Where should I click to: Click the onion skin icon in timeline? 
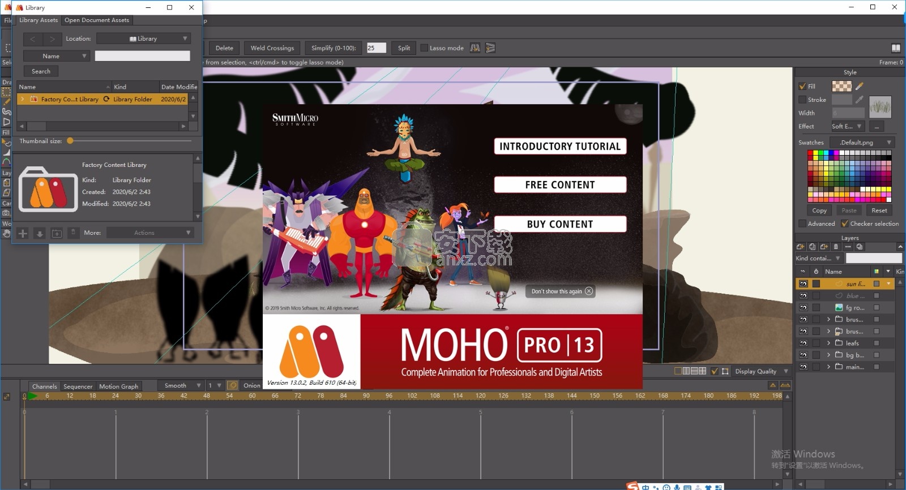pos(233,385)
